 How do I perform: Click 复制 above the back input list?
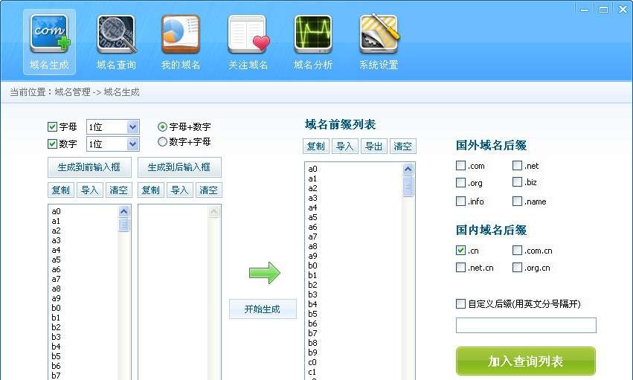click(x=150, y=190)
